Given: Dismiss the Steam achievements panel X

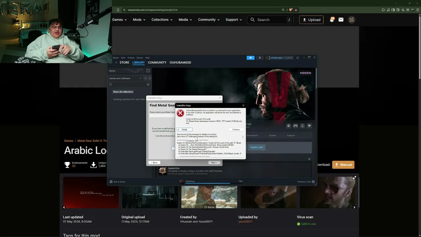Looking at the screenshot, I should pyautogui.click(x=309, y=159).
